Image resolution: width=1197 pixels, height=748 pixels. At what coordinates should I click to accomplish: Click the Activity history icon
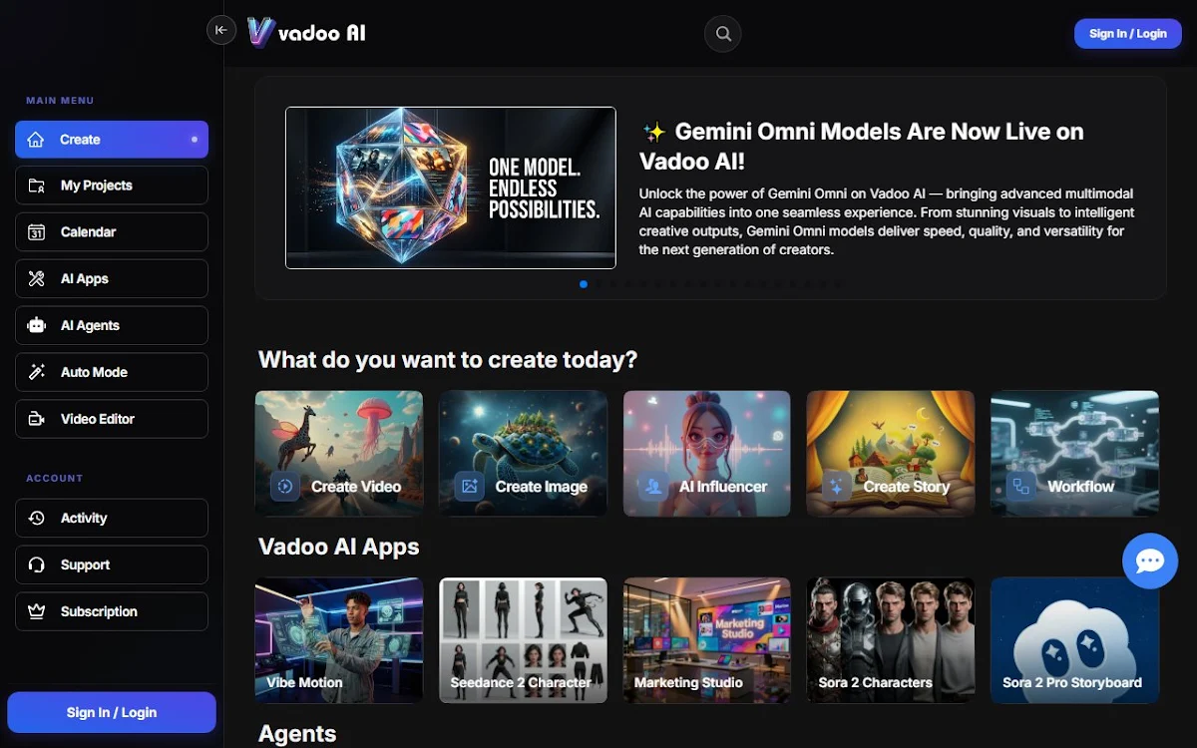(37, 519)
